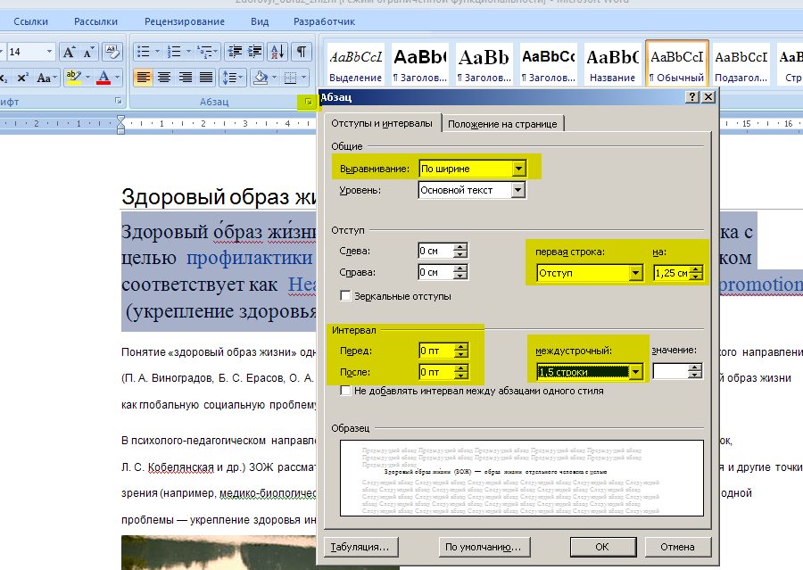Image resolution: width=803 pixels, height=570 pixels.
Task: Decrease the После spacing value
Action: tap(461, 376)
